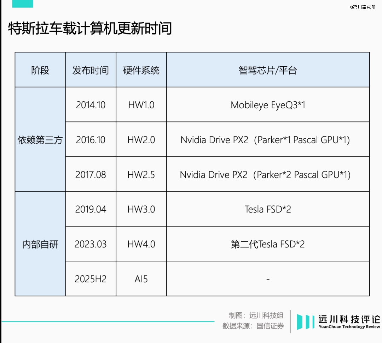Click the 远川科技评论 logo icon
The height and width of the screenshot is (343, 382).
point(306,322)
